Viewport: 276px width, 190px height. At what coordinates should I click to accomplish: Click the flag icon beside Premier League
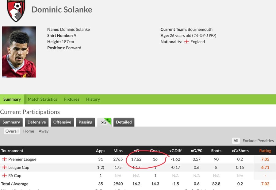[4, 159]
